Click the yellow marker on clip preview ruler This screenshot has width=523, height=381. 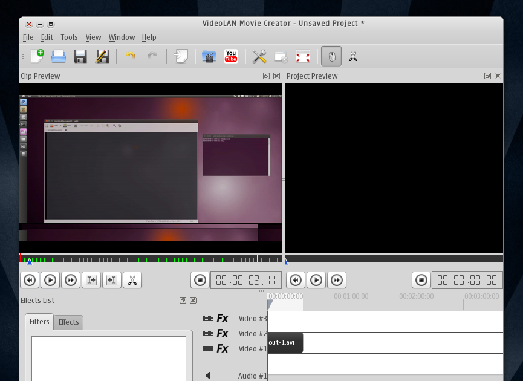point(257,259)
